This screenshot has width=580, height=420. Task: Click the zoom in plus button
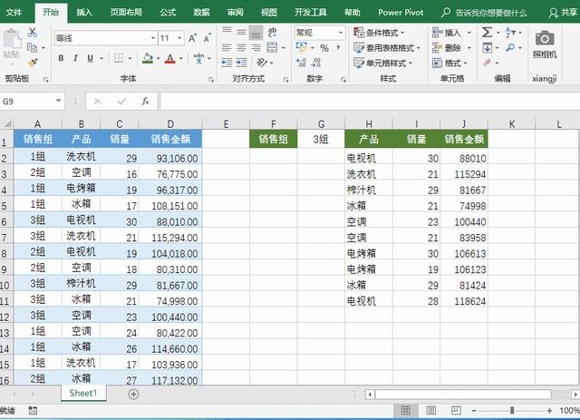[550, 410]
